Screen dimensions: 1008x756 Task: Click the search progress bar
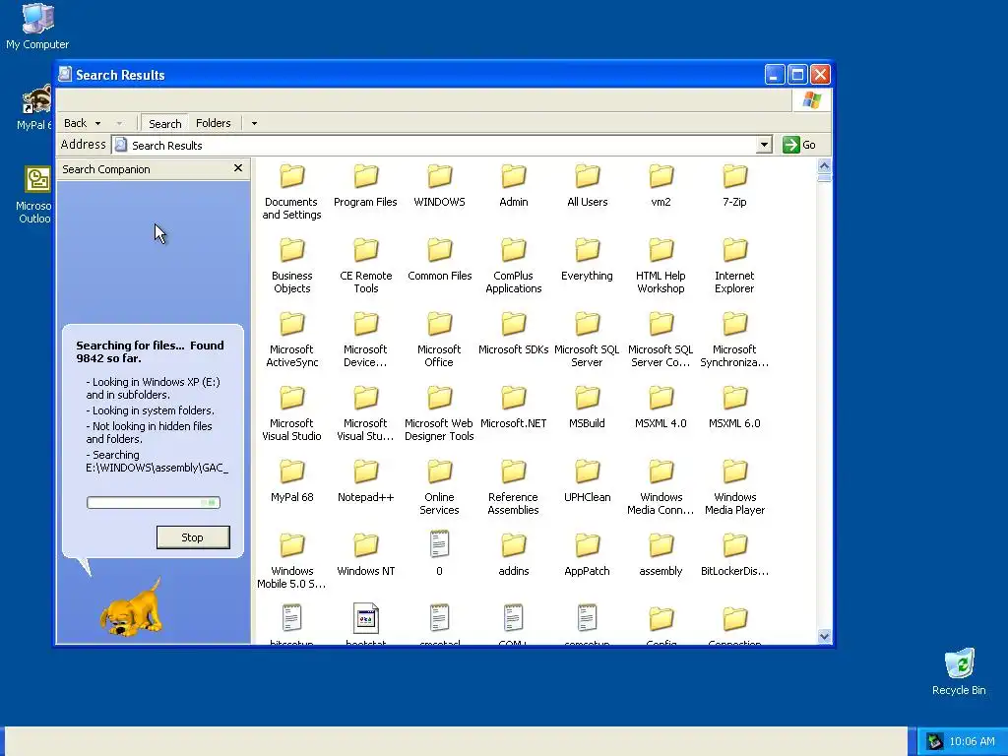(154, 502)
